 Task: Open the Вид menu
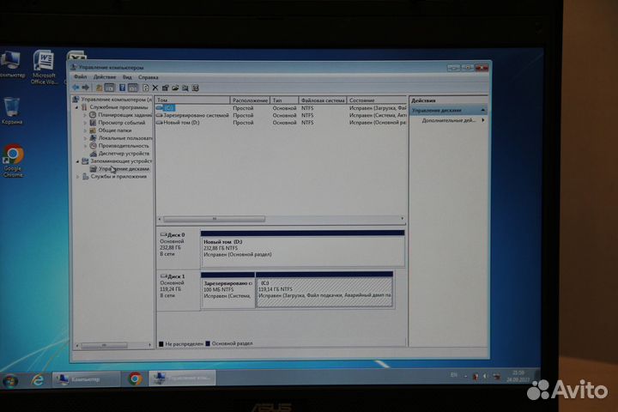click(x=127, y=77)
